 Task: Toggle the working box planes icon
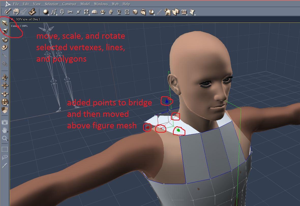[5, 110]
